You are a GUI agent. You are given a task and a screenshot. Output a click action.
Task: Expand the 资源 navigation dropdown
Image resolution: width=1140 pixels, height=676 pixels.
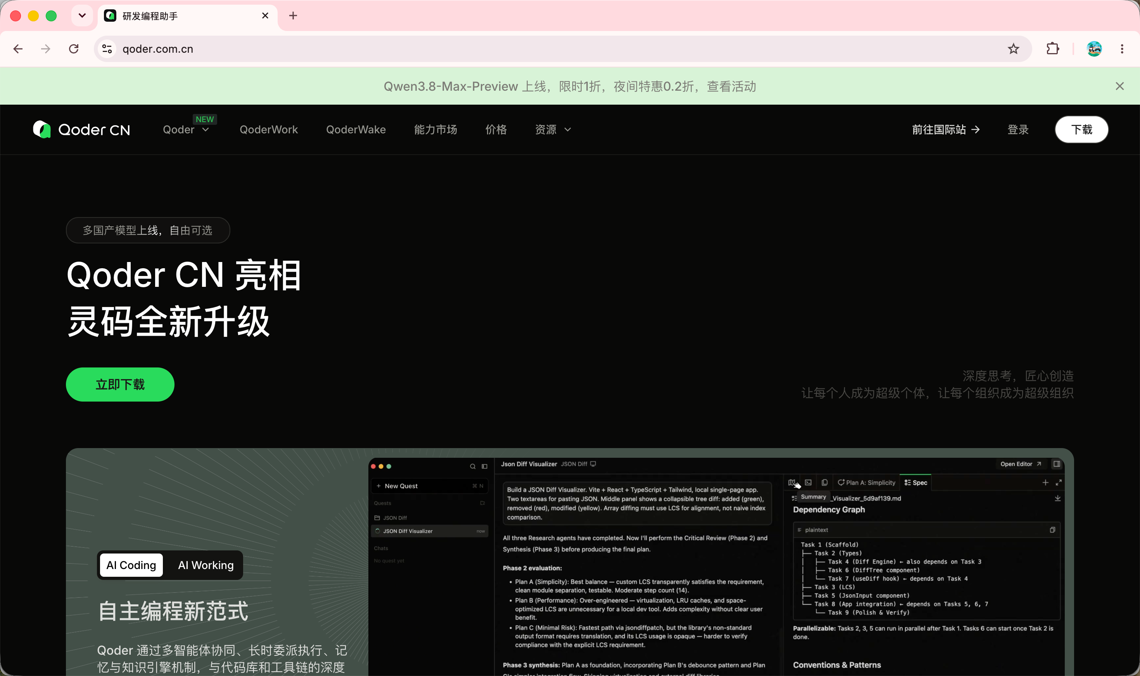click(553, 130)
